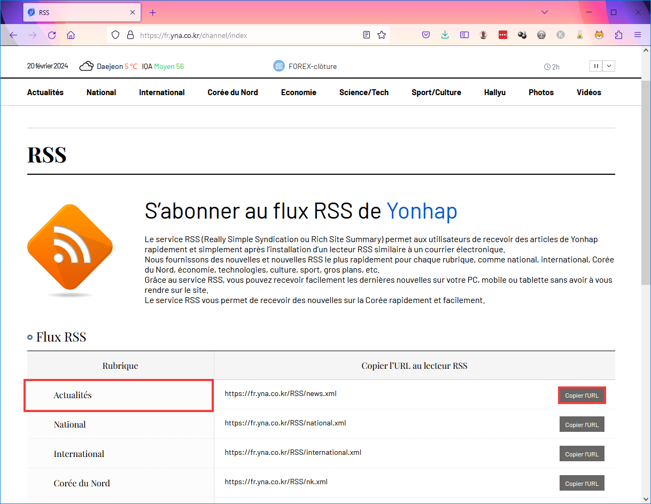Save the page to Pocket
The height and width of the screenshot is (504, 651).
point(426,35)
